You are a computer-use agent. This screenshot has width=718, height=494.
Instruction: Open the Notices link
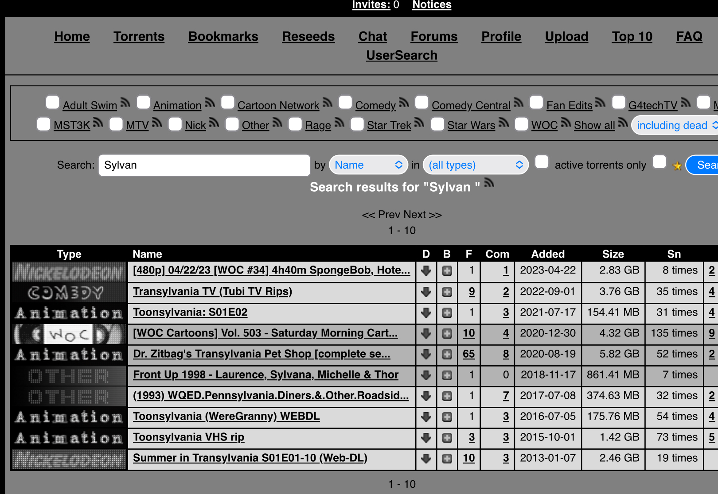coord(432,5)
